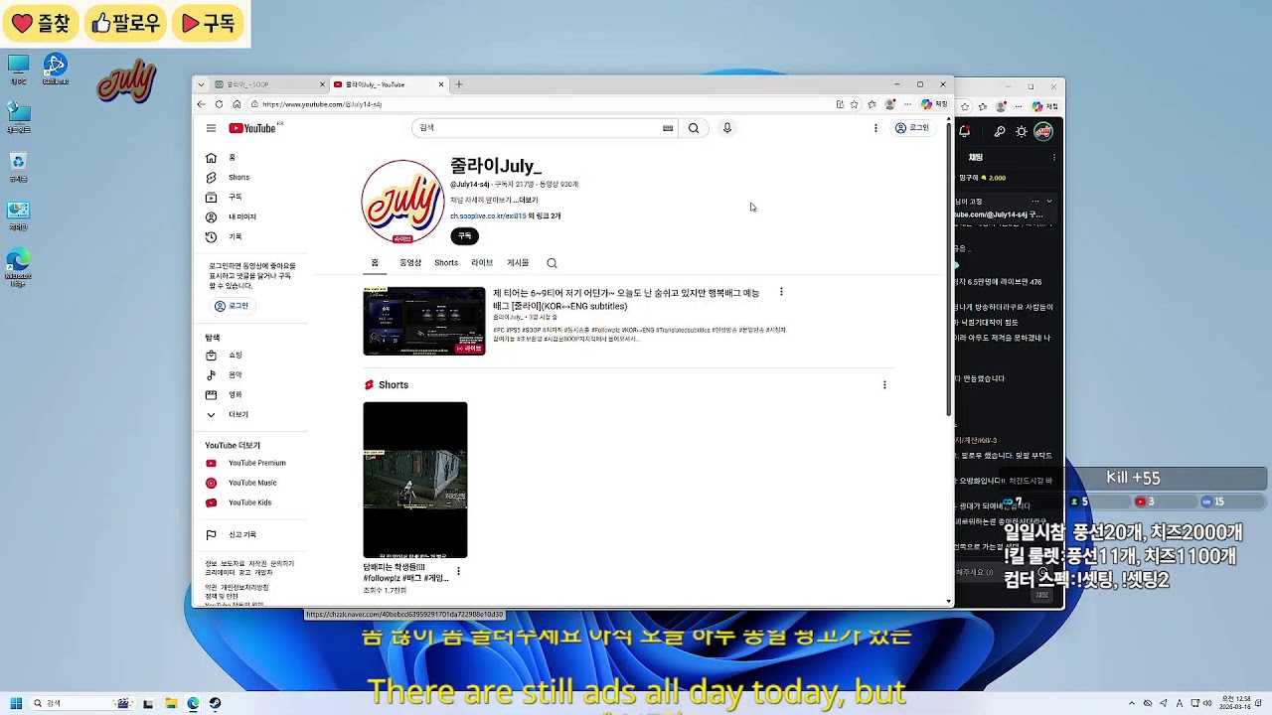1272x715 pixels.
Task: Collapse the pinned chat message chevron
Action: (1048, 201)
